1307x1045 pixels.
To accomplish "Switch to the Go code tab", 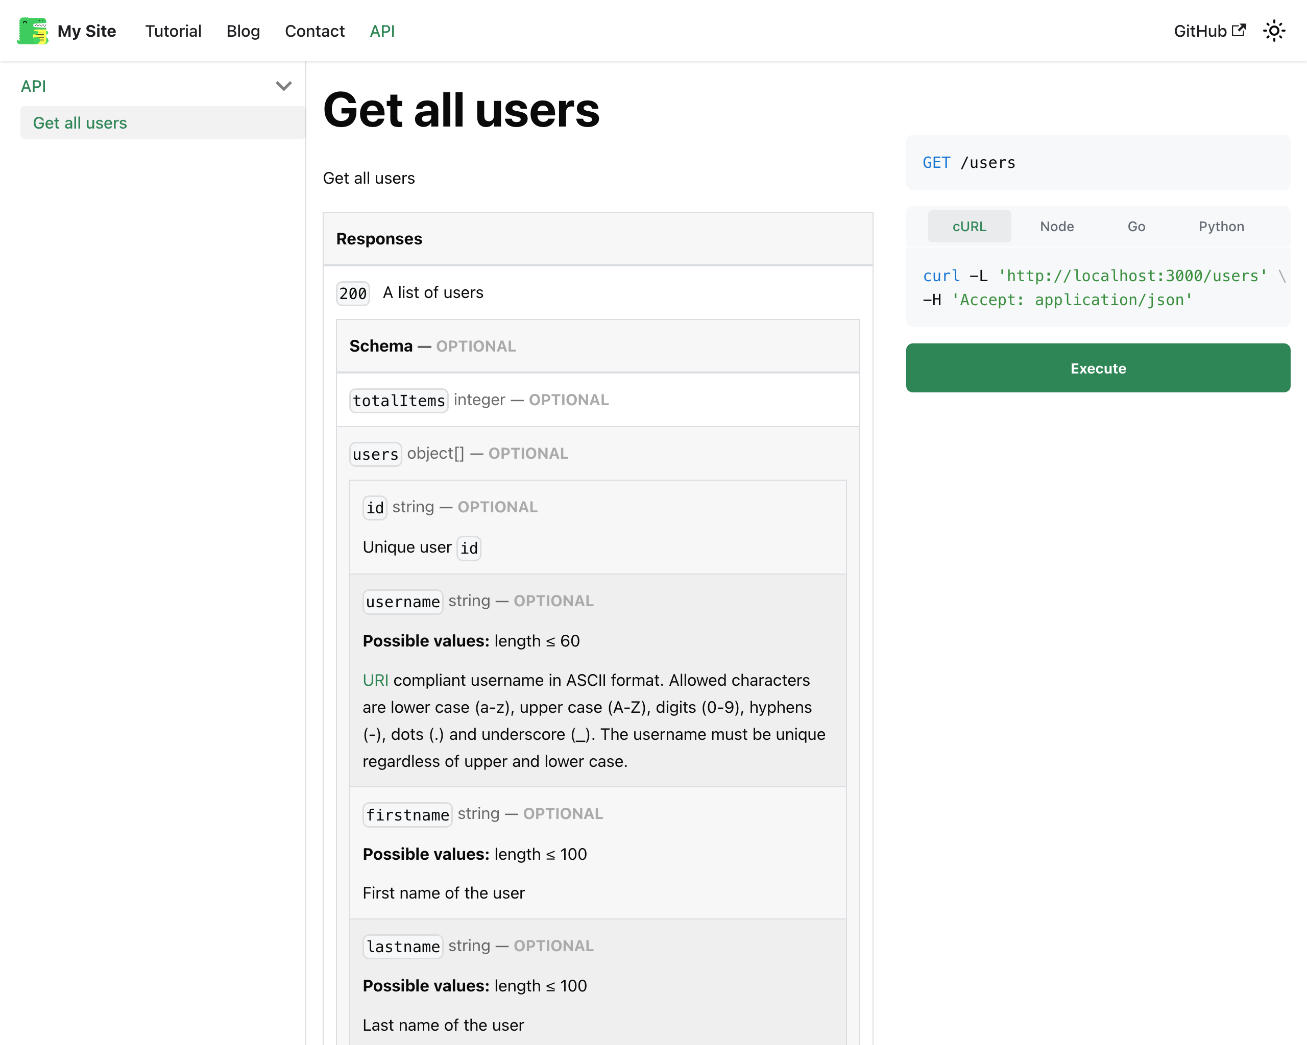I will click(x=1135, y=227).
